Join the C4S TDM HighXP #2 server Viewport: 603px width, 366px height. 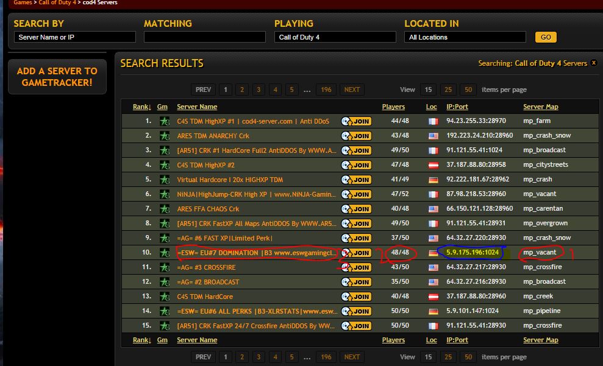(x=356, y=165)
